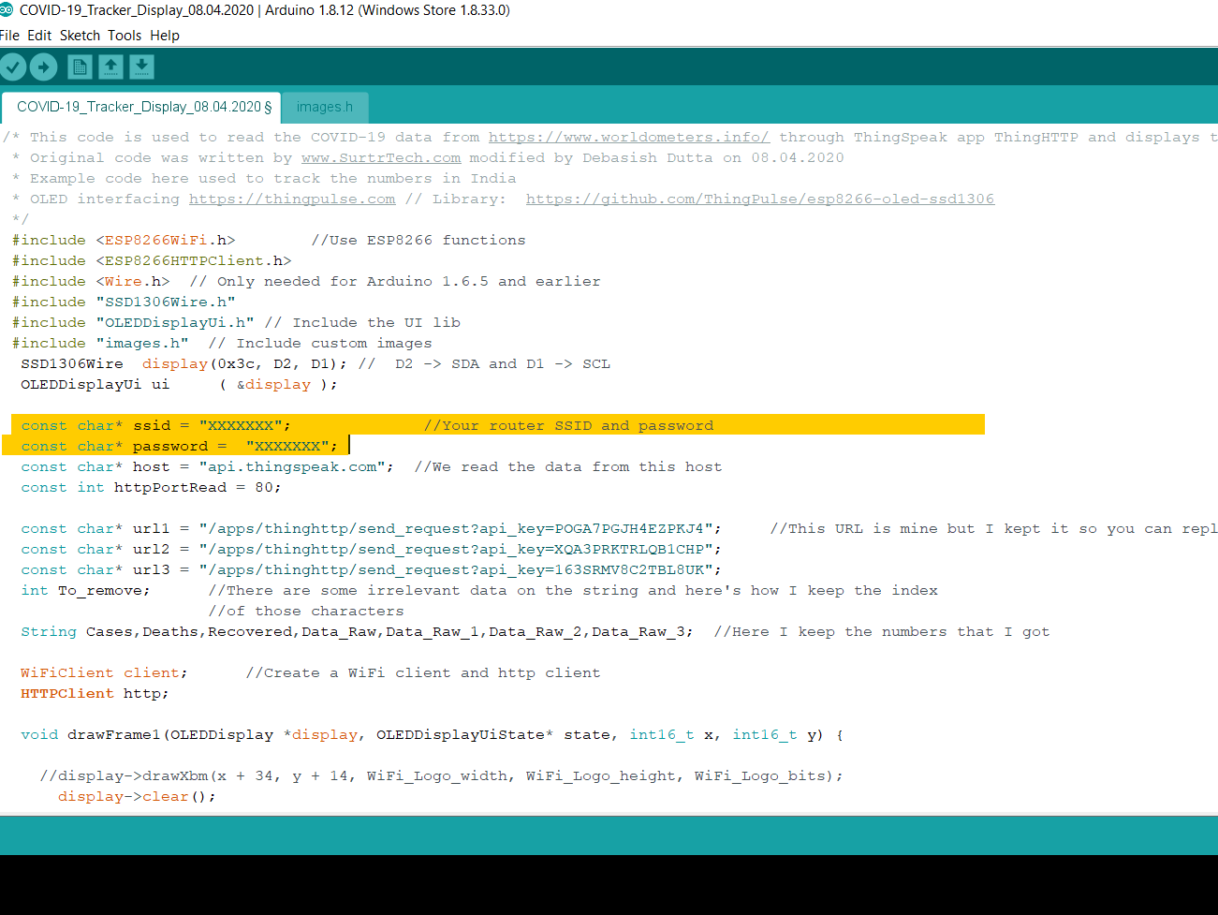Open the worldometers.info link in comment
The image size is (1218, 915).
click(628, 137)
